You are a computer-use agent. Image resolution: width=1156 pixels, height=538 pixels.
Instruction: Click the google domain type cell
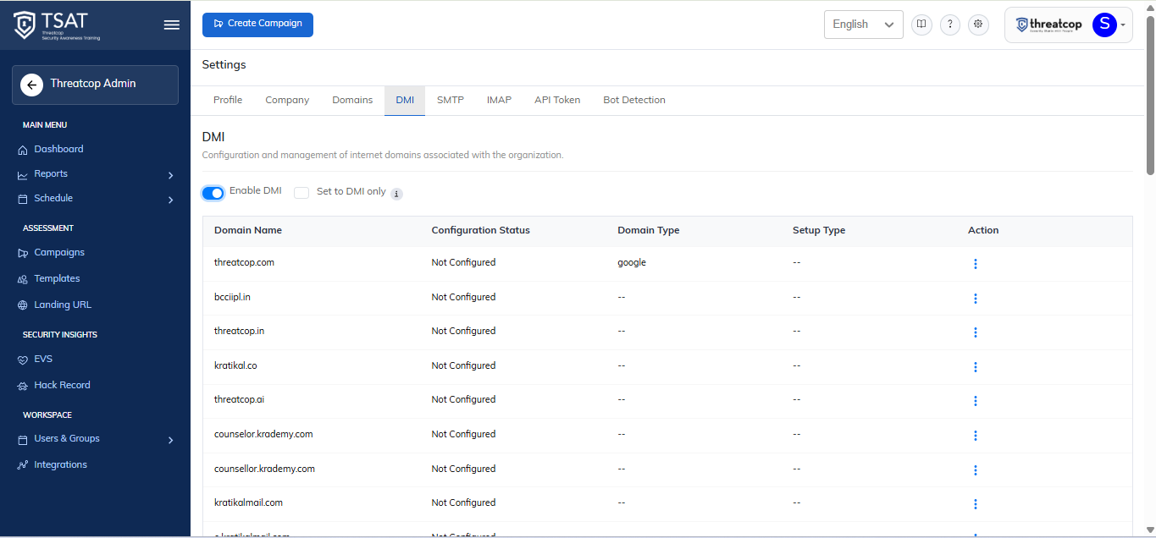[632, 262]
